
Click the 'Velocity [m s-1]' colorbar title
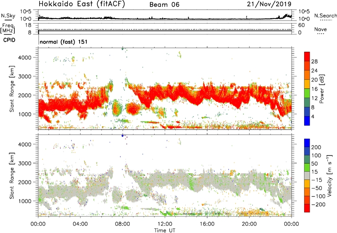pos(329,175)
